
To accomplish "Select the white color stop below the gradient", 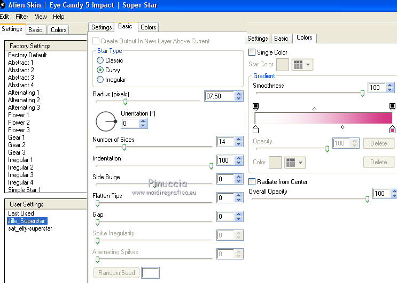I will [x=256, y=129].
